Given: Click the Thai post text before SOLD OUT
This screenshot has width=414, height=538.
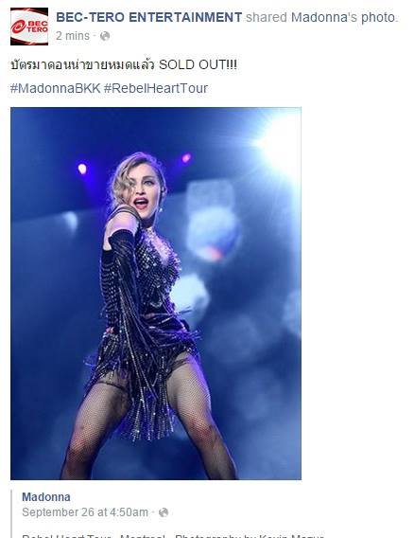Looking at the screenshot, I should [82, 64].
